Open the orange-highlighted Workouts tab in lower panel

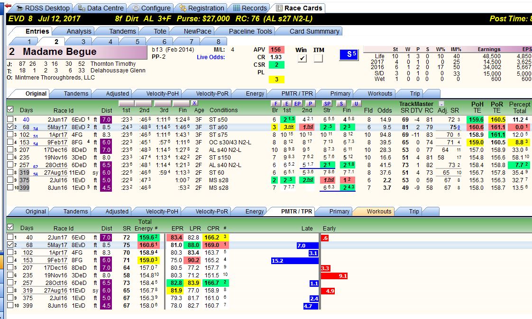pos(379,211)
